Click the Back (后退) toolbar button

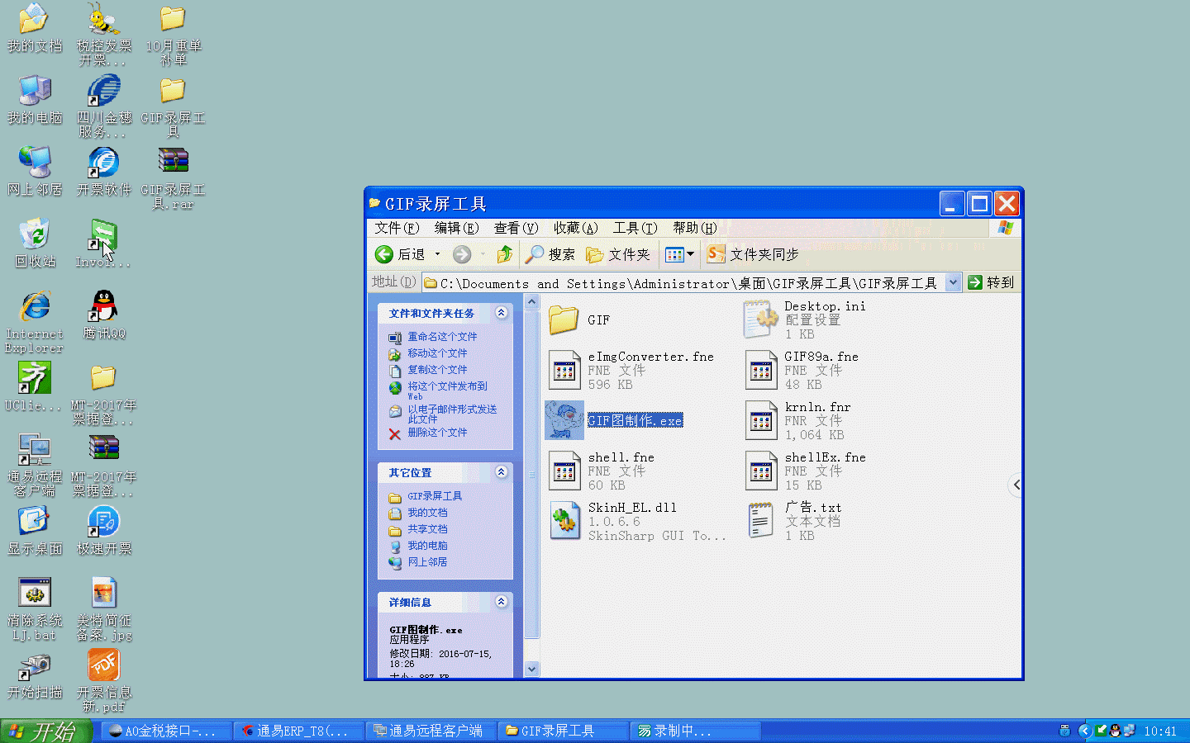402,255
